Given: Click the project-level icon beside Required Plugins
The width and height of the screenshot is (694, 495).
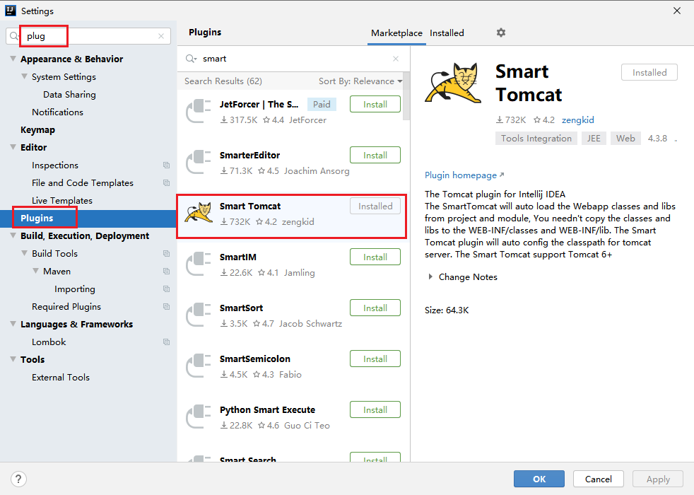Looking at the screenshot, I should click(166, 307).
